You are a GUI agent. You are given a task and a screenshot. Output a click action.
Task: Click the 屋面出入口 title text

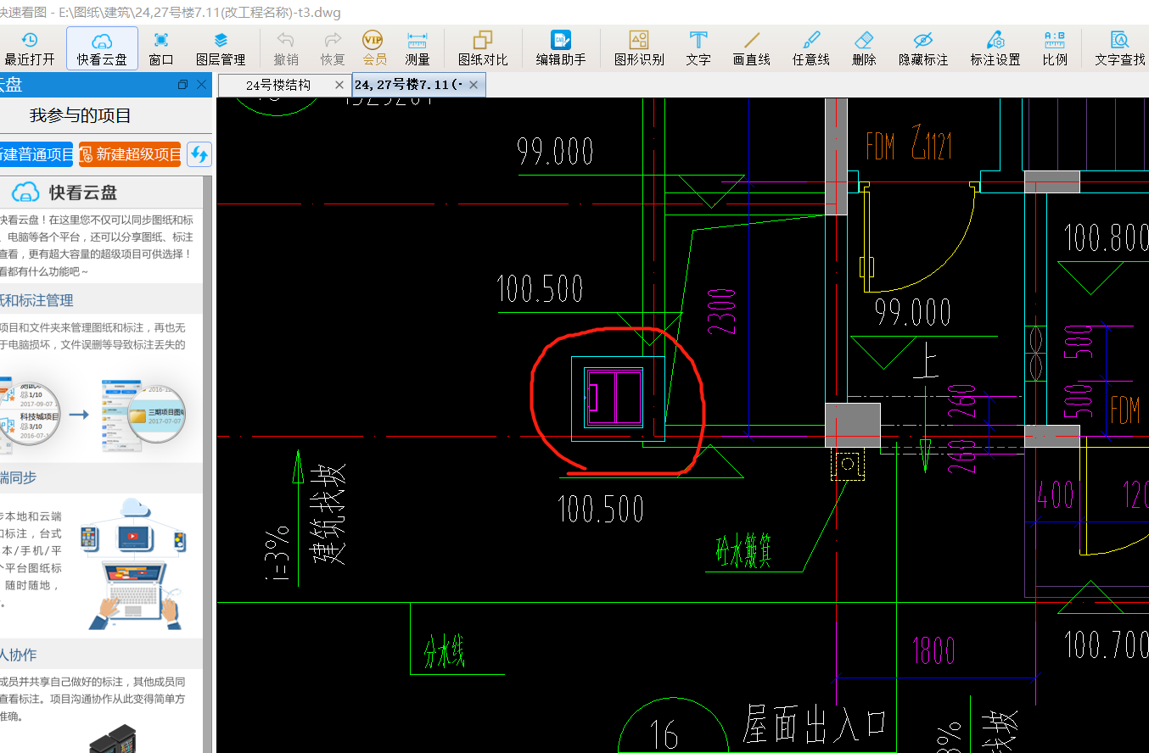815,726
